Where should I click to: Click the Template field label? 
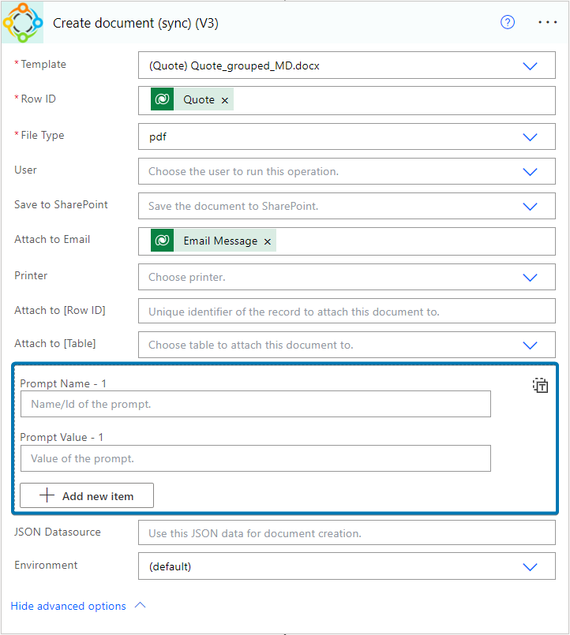click(43, 64)
